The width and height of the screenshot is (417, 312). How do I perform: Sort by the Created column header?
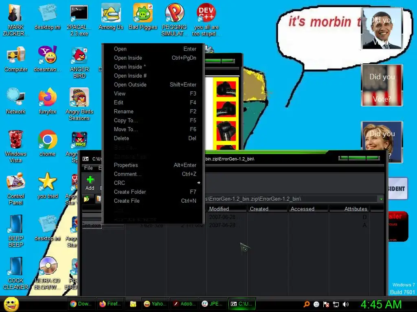pyautogui.click(x=268, y=209)
